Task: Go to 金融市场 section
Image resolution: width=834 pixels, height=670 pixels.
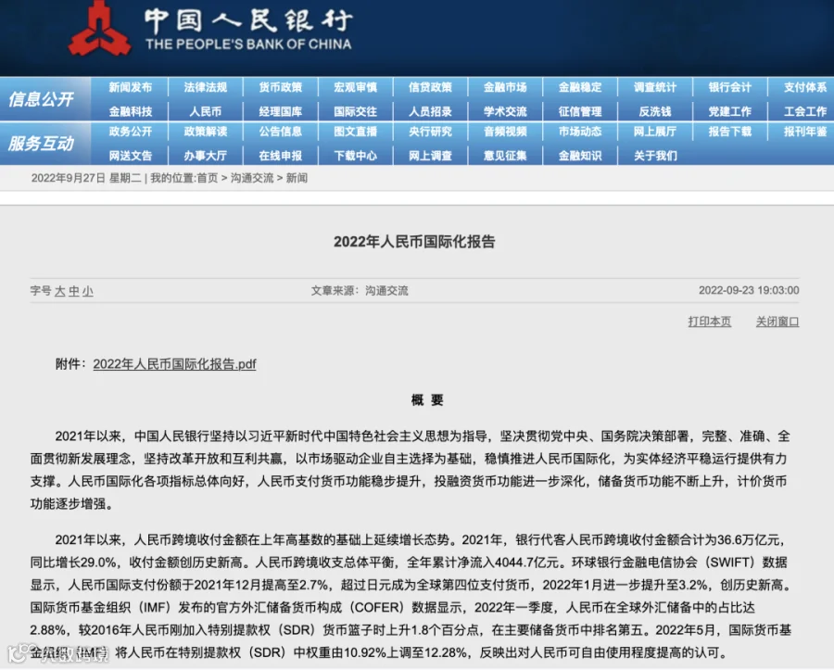Action: pyautogui.click(x=505, y=87)
